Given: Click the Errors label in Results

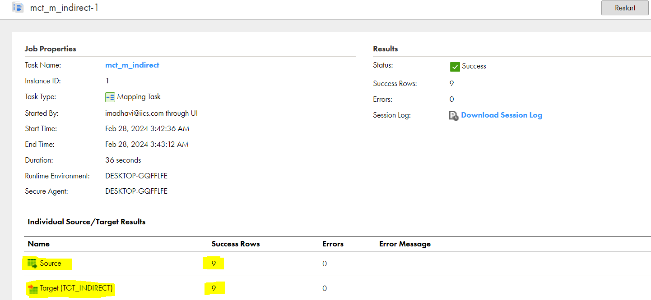Looking at the screenshot, I should [382, 99].
